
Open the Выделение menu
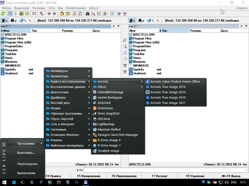click(22, 8)
